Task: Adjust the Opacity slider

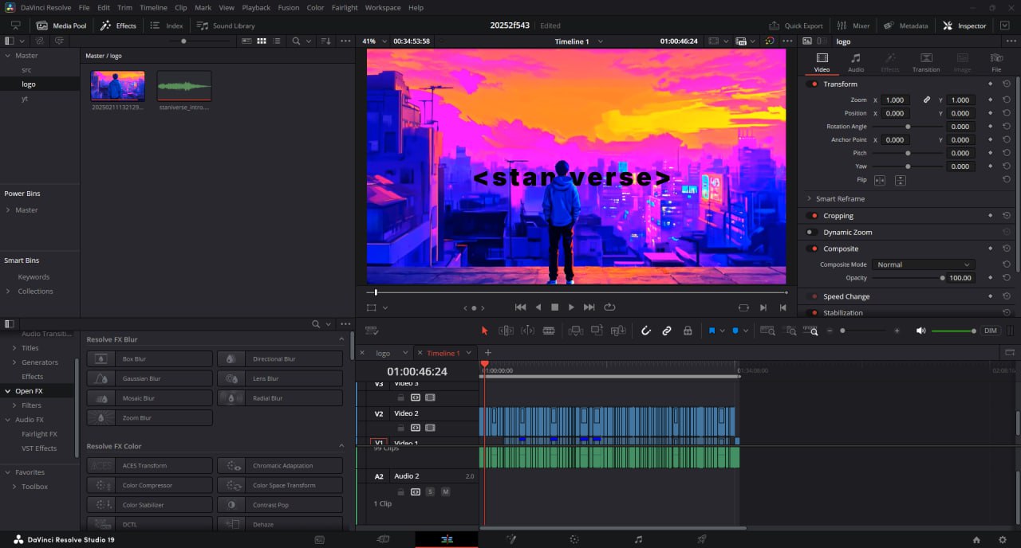Action: [942, 278]
